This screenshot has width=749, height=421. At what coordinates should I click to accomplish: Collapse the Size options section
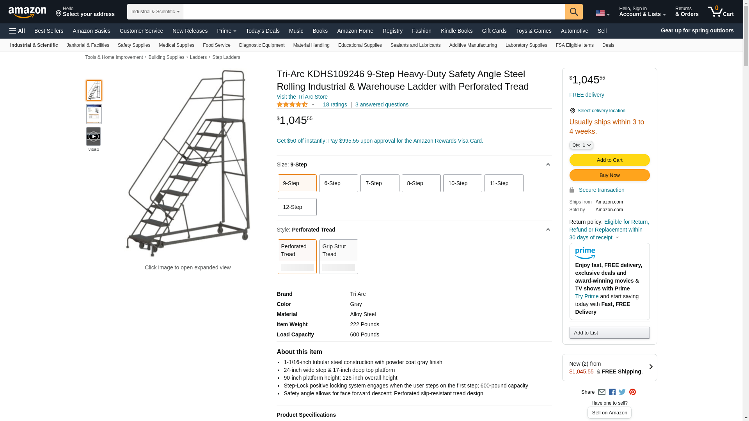pos(548,165)
